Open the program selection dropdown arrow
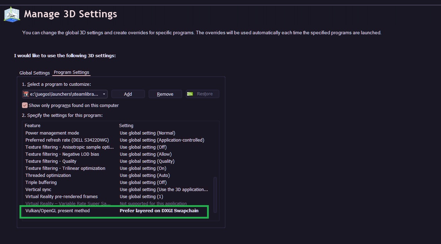This screenshot has height=244, width=441. pyautogui.click(x=104, y=94)
